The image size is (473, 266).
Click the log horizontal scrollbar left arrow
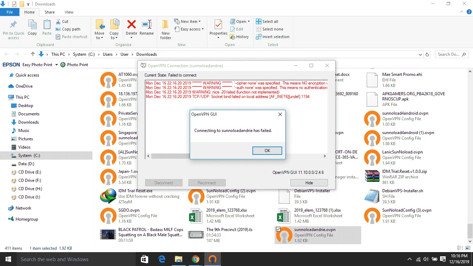click(x=148, y=156)
